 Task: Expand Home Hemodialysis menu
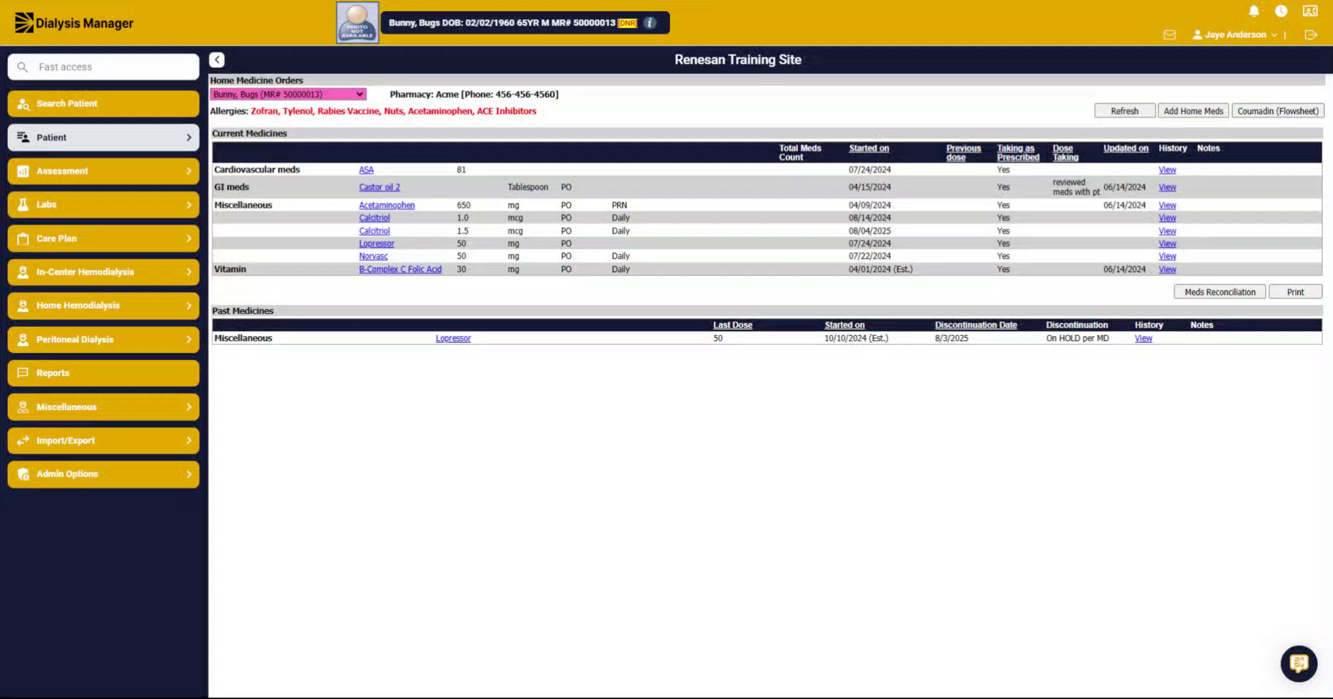point(103,305)
